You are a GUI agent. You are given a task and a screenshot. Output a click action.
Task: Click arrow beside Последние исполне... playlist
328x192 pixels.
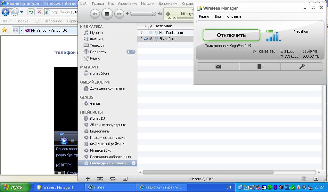[x=134, y=163]
